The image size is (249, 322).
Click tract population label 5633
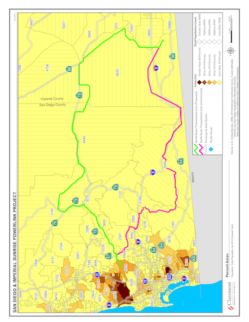[x=118, y=73]
